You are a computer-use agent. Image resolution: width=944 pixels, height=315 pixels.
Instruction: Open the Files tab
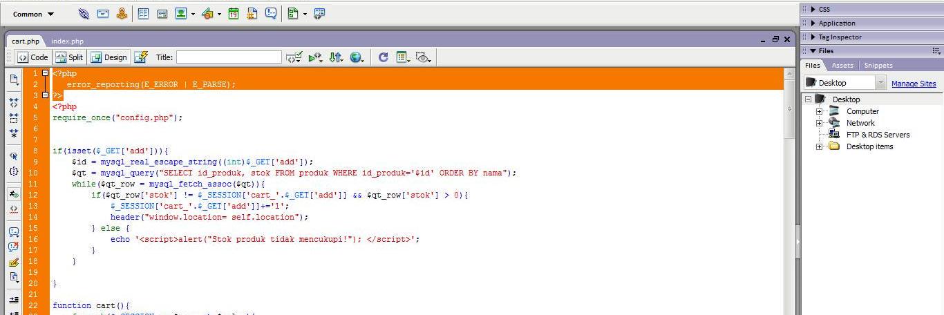click(813, 65)
